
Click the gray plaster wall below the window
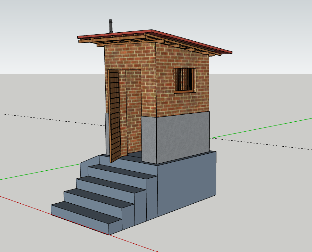[183, 137]
